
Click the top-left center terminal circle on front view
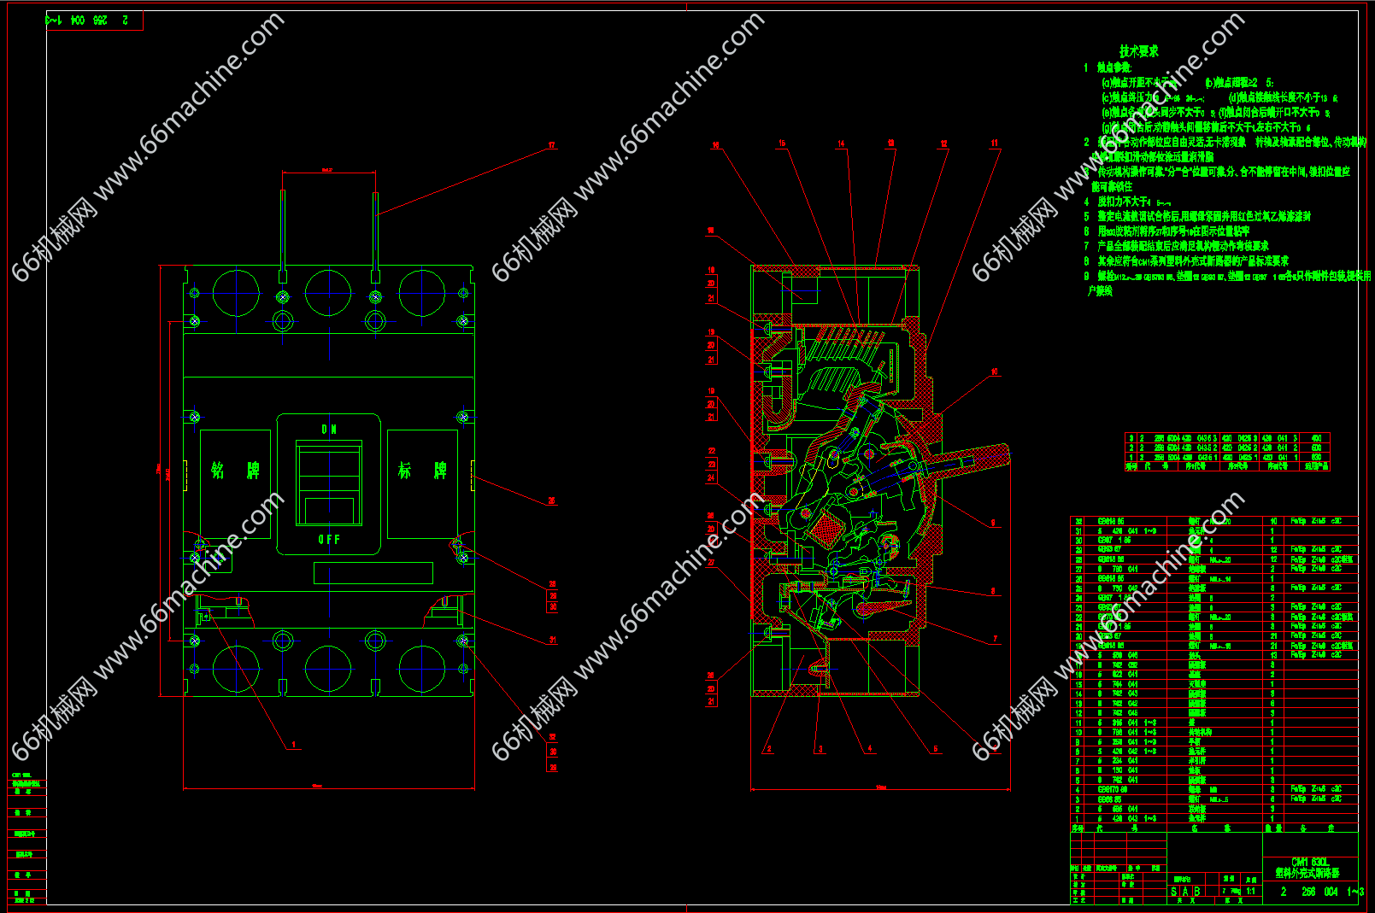point(328,292)
